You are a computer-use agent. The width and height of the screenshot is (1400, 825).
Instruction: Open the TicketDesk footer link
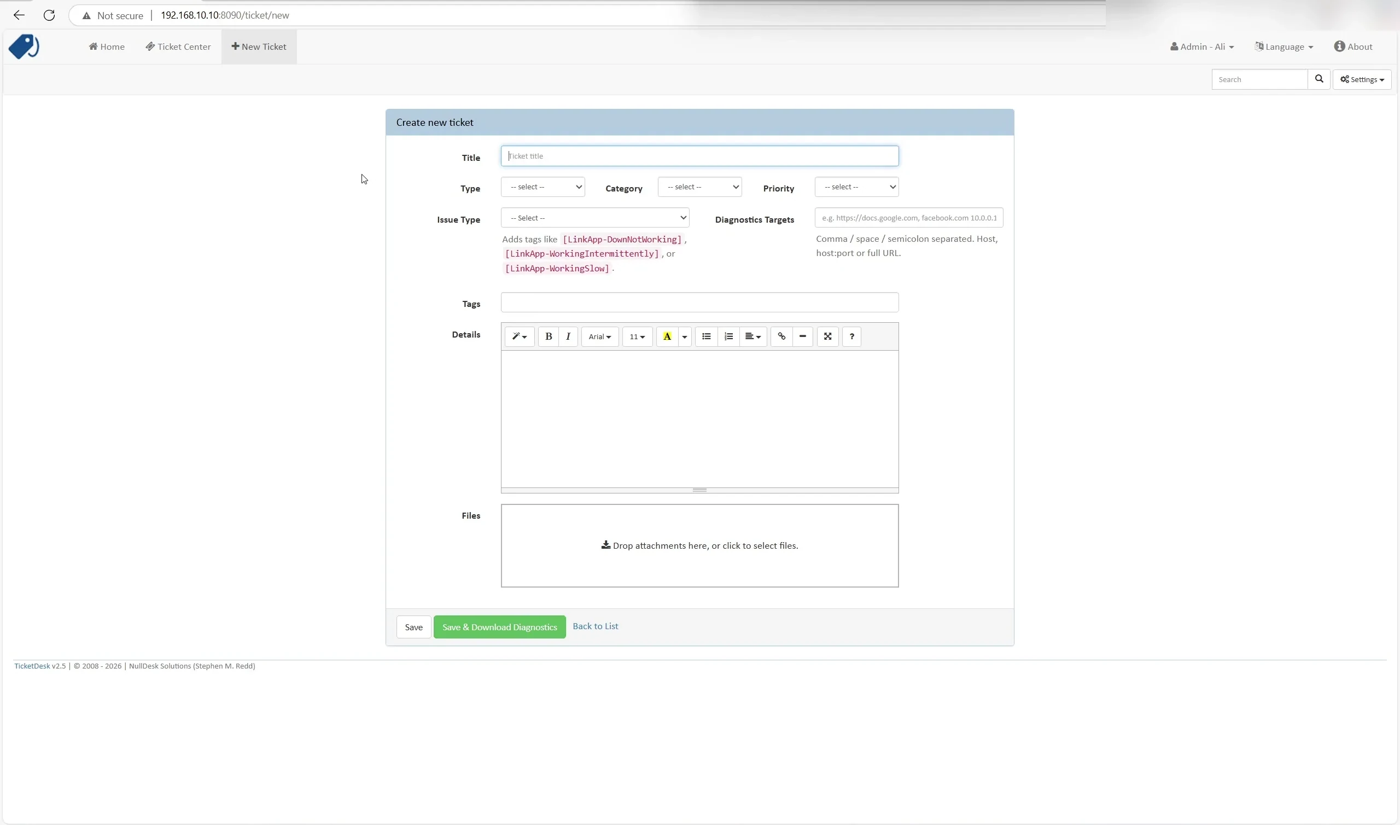32,666
